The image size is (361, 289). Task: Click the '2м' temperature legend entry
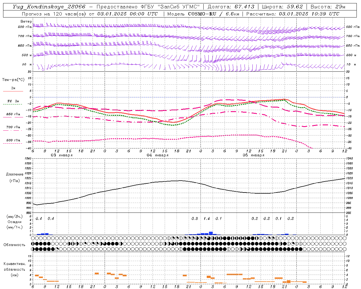pos(13,88)
